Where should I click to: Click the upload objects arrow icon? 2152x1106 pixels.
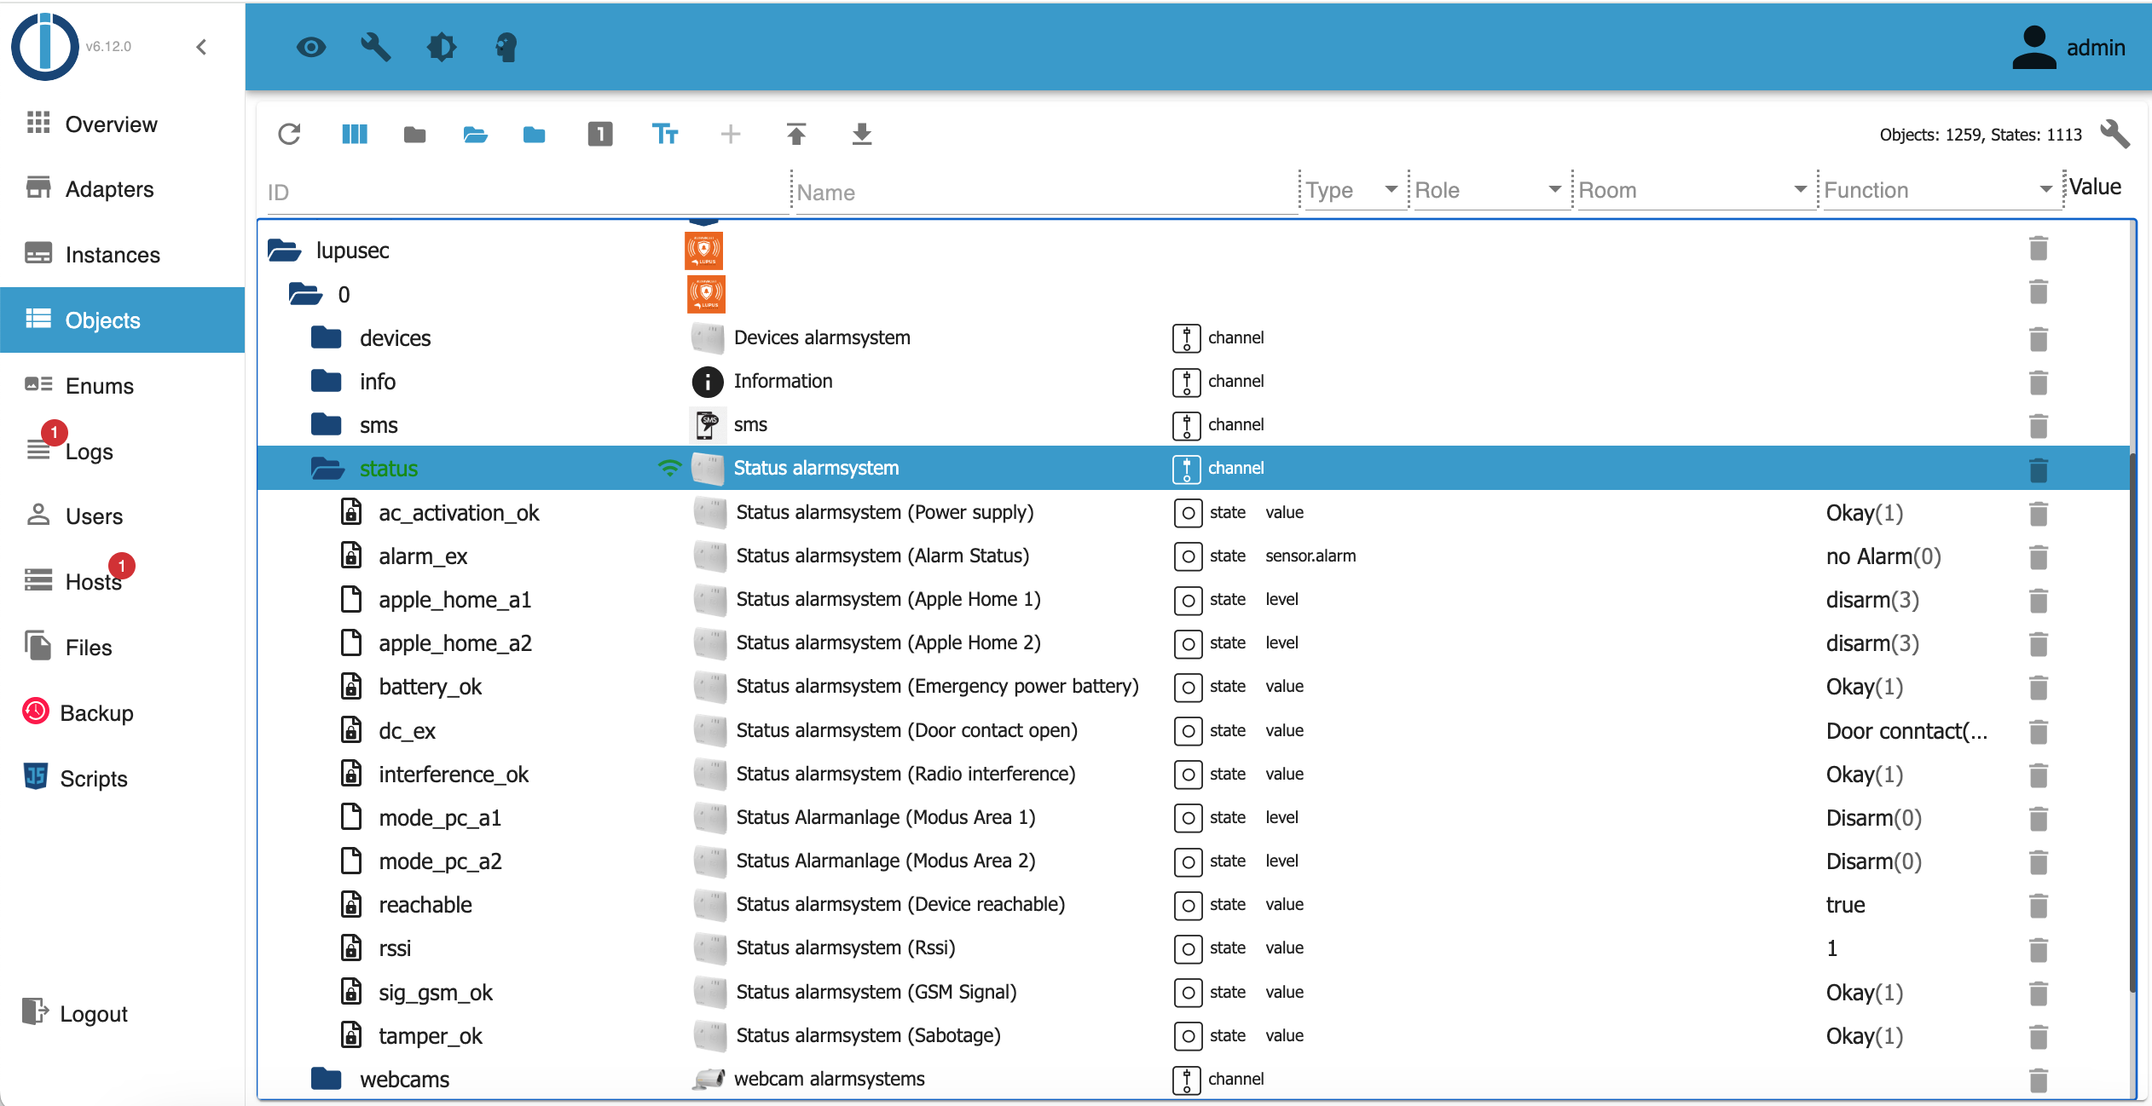pos(795,134)
